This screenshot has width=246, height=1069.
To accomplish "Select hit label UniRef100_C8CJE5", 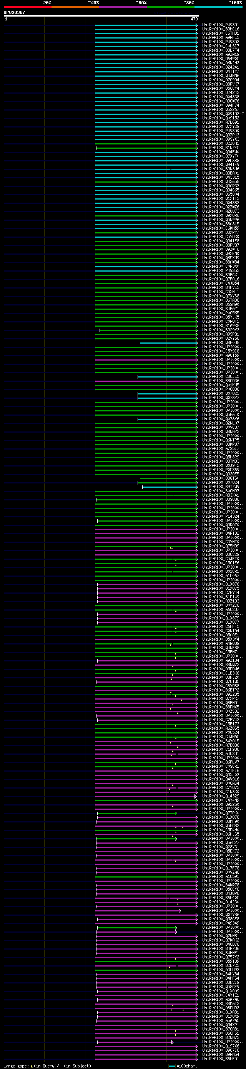I will [221, 376].
